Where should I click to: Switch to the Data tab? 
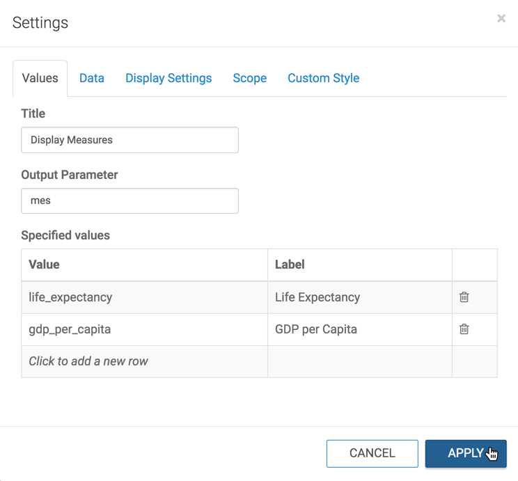pyautogui.click(x=92, y=78)
